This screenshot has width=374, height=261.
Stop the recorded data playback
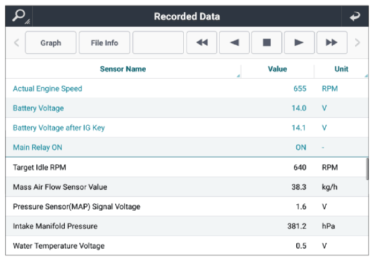(267, 43)
